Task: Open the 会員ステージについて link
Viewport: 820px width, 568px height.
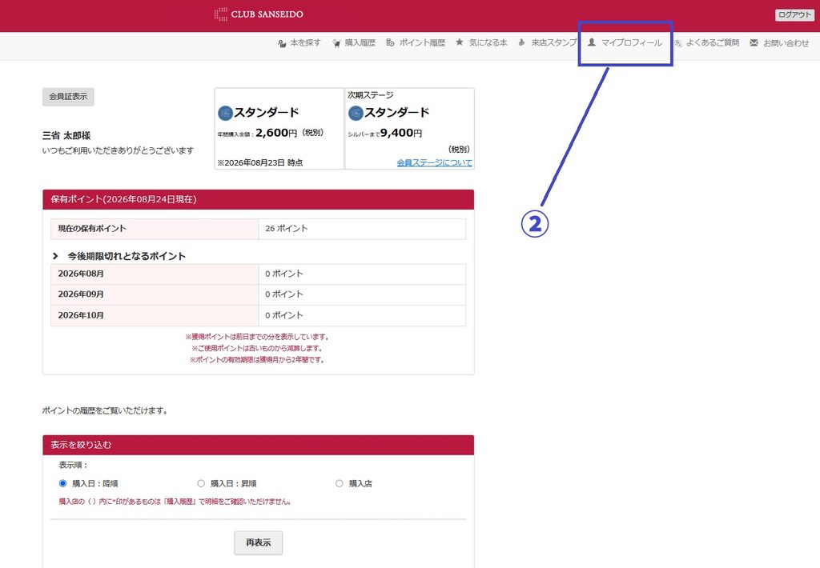Action: (x=435, y=162)
